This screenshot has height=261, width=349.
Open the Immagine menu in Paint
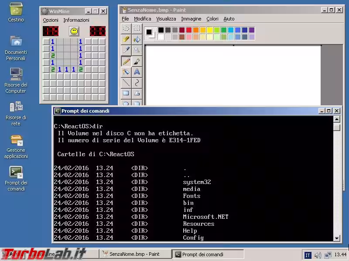[191, 19]
